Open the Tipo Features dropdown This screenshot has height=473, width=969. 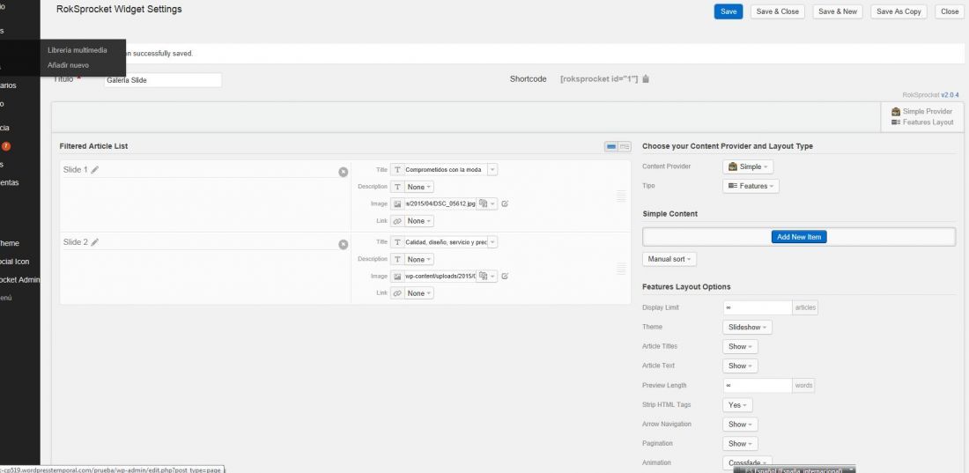[x=751, y=186]
